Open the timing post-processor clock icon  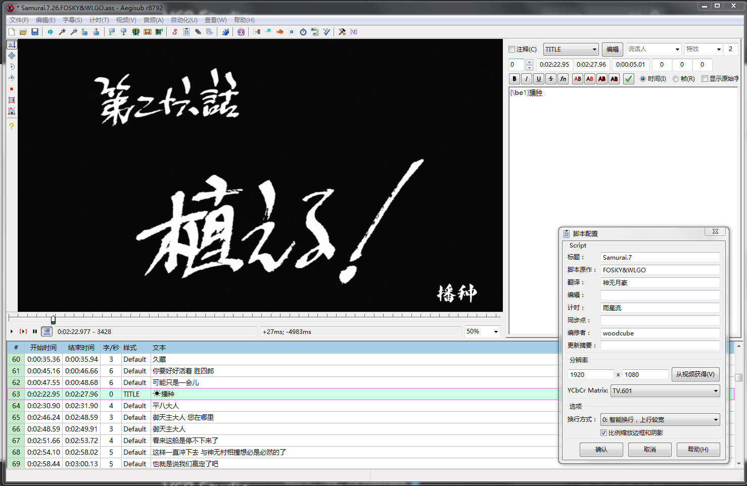pyautogui.click(x=303, y=32)
